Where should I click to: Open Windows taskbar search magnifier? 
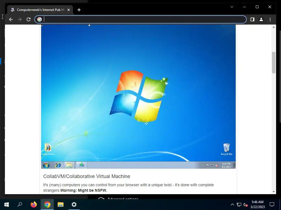(x=20, y=205)
